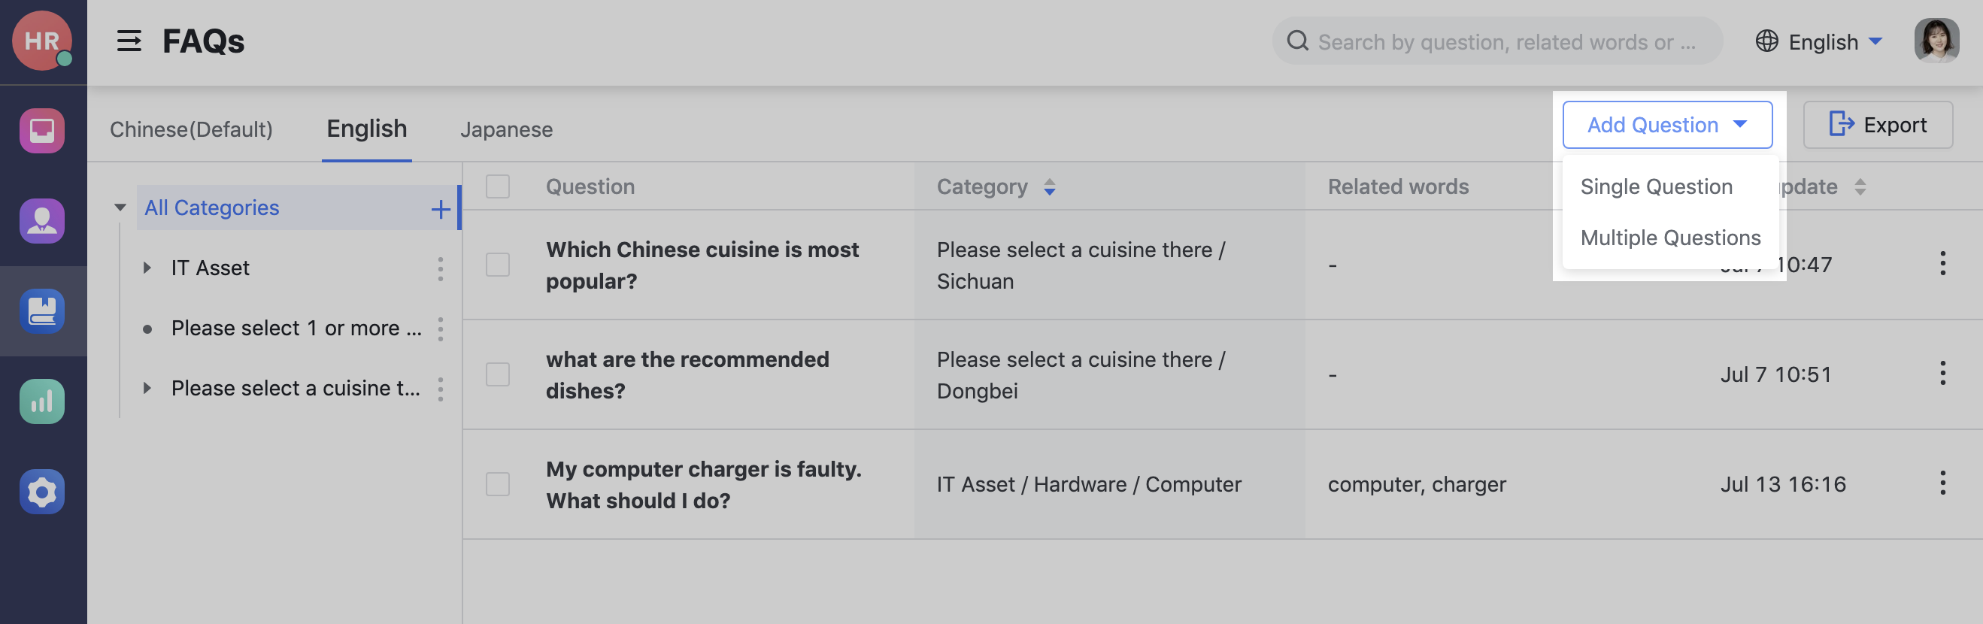The image size is (1983, 624).
Task: Select Single Question option
Action: pos(1657,186)
